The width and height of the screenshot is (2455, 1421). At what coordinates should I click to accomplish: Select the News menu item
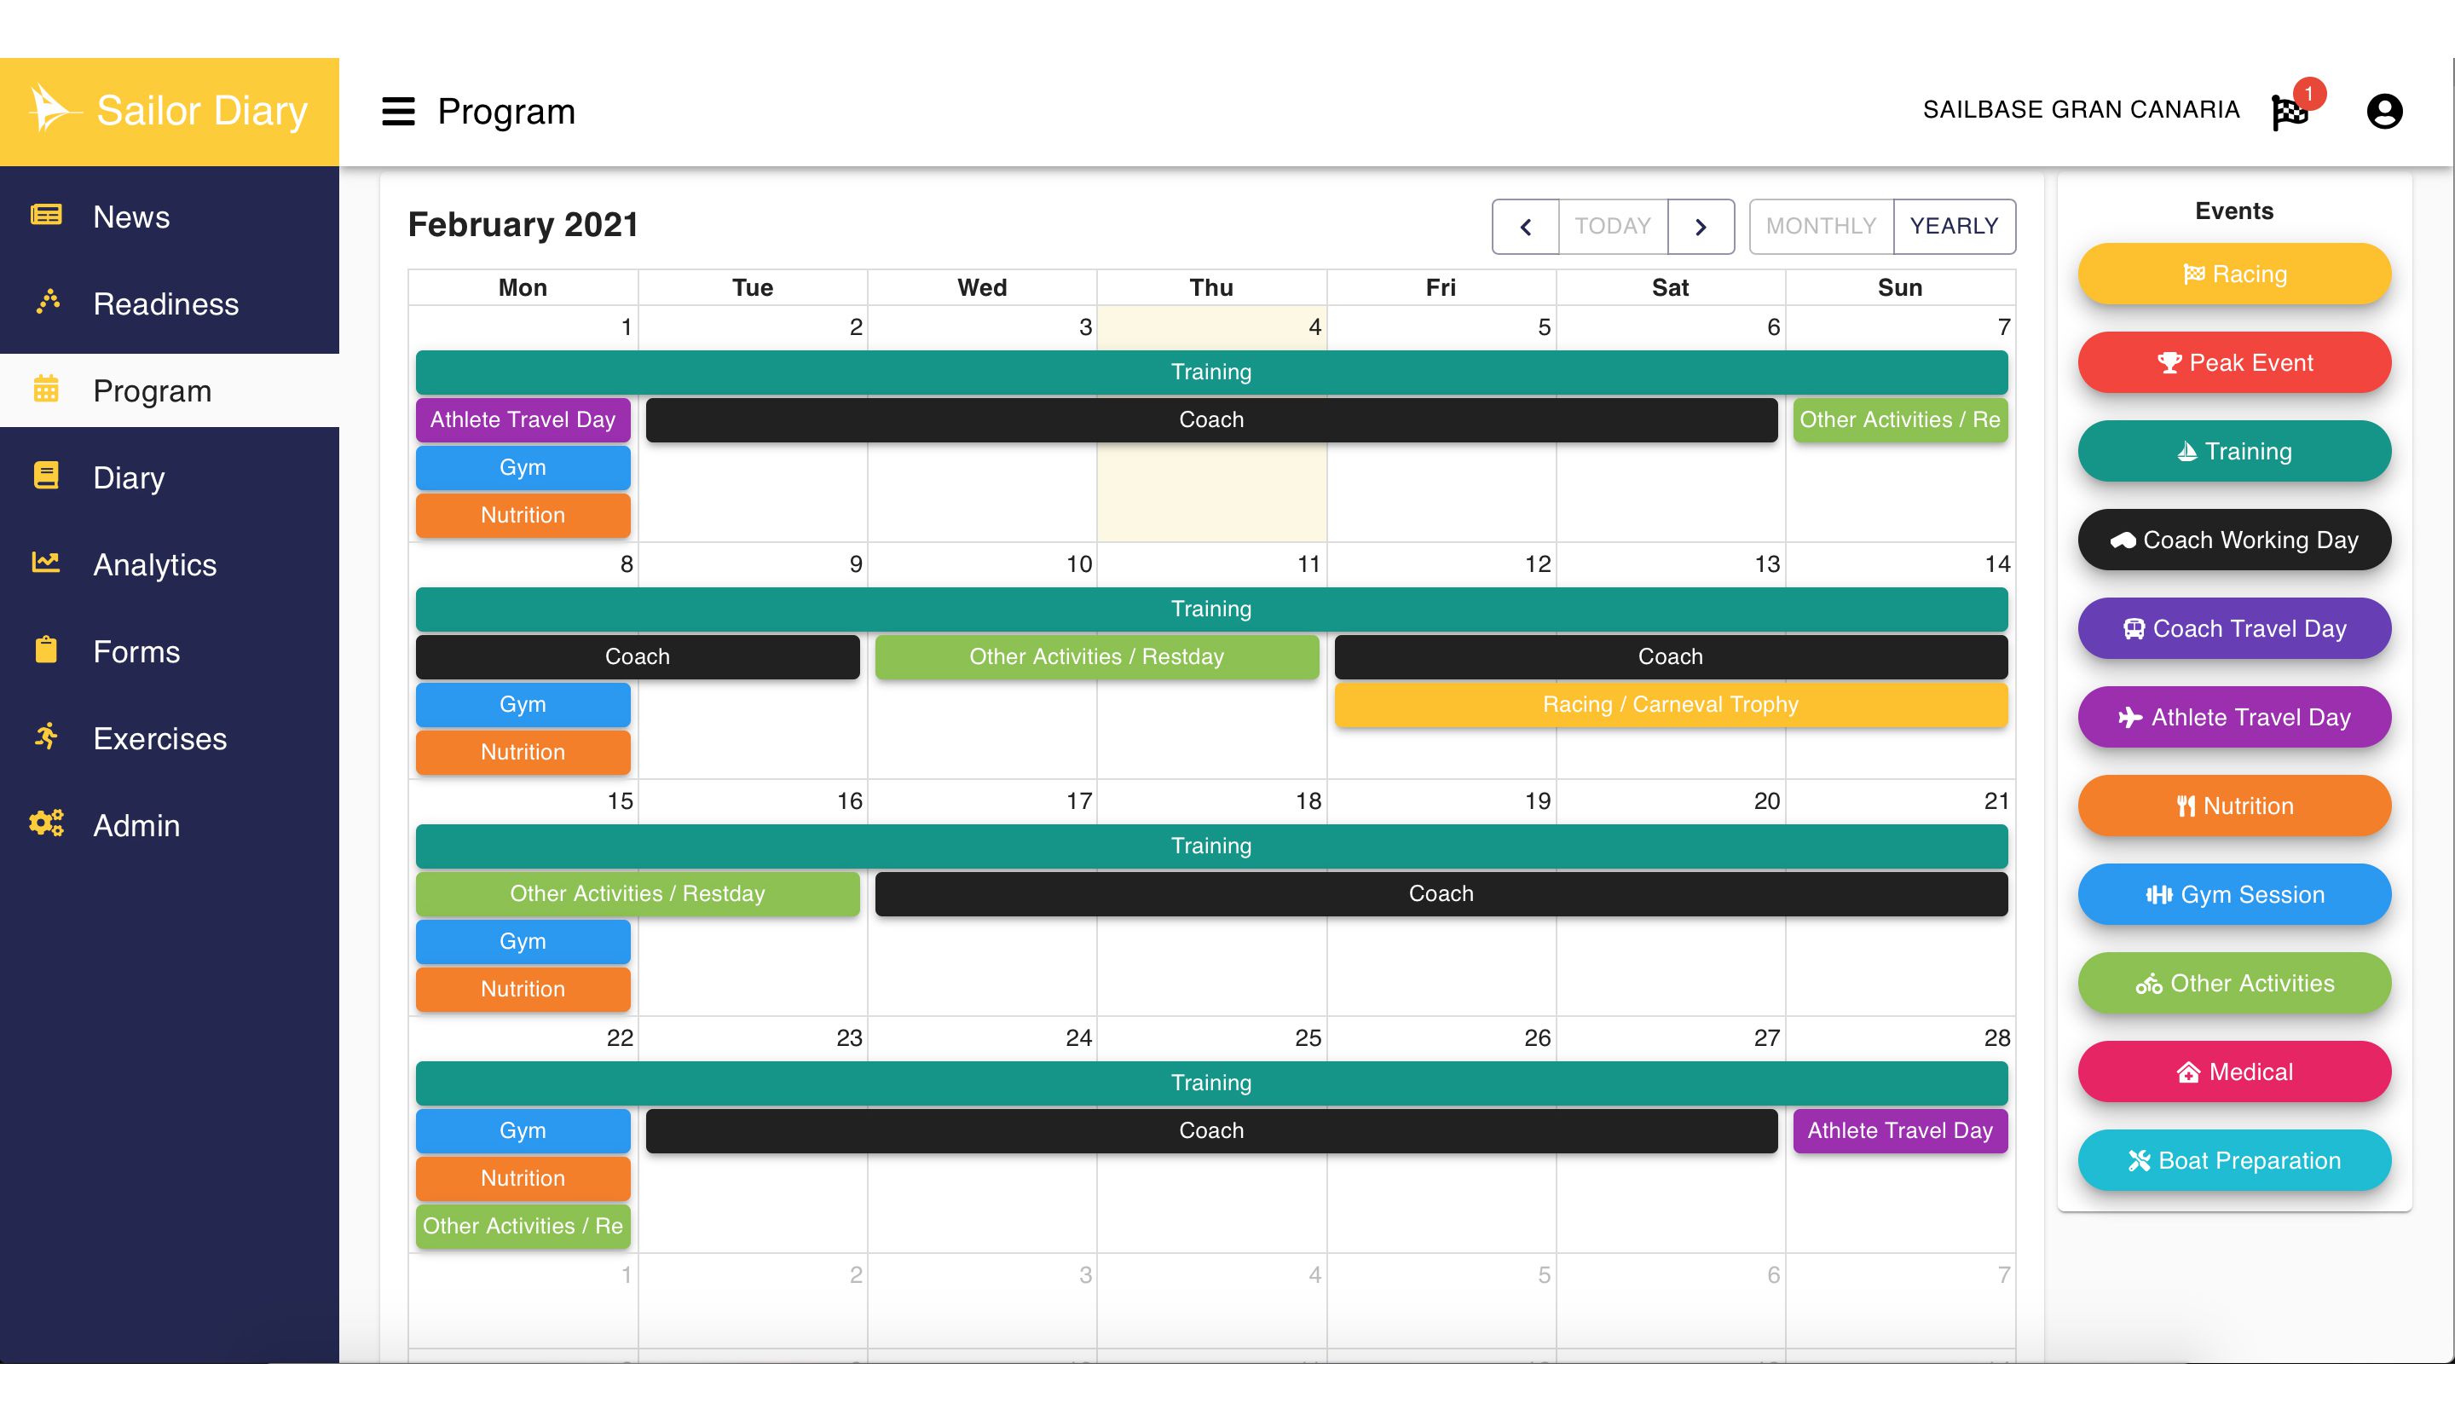pos(170,217)
